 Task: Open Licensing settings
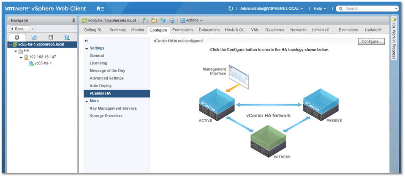(x=98, y=63)
